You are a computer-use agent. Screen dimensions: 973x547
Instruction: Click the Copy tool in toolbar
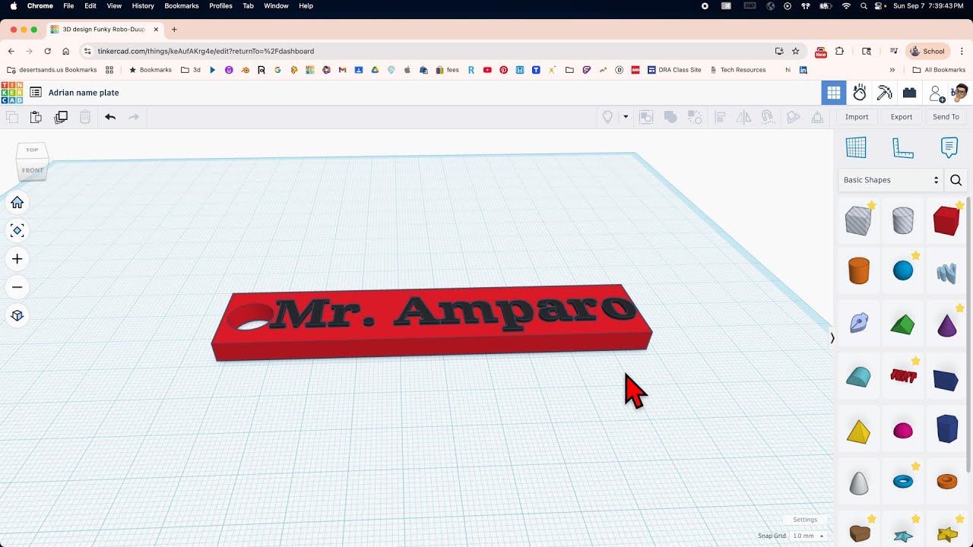[x=12, y=117]
